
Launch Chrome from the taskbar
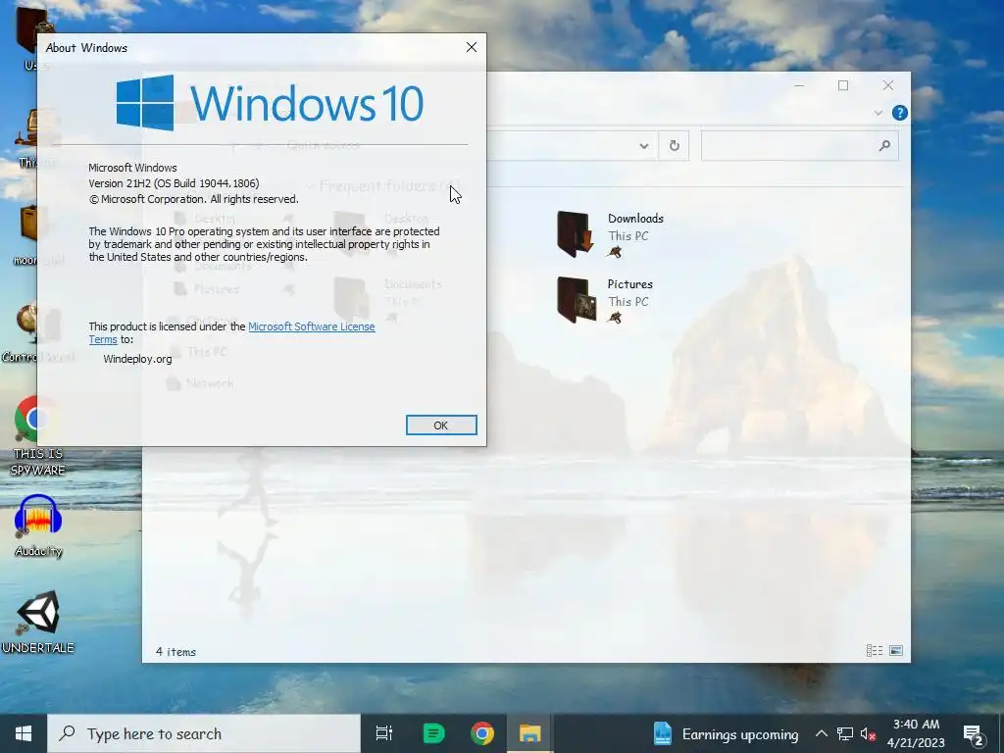click(482, 733)
